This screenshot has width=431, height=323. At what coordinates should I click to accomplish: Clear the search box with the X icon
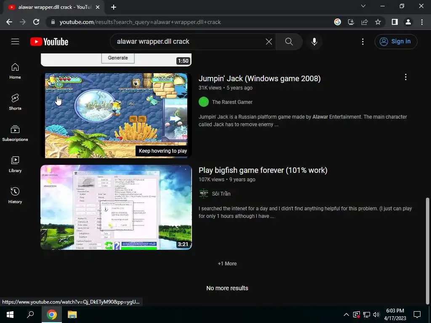tap(269, 42)
